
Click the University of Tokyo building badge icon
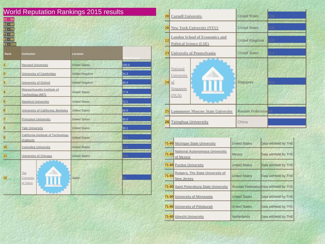(53, 177)
